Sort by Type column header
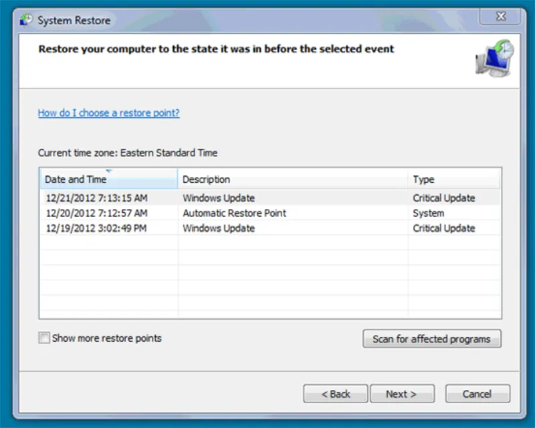The height and width of the screenshot is (428, 535). tap(454, 179)
